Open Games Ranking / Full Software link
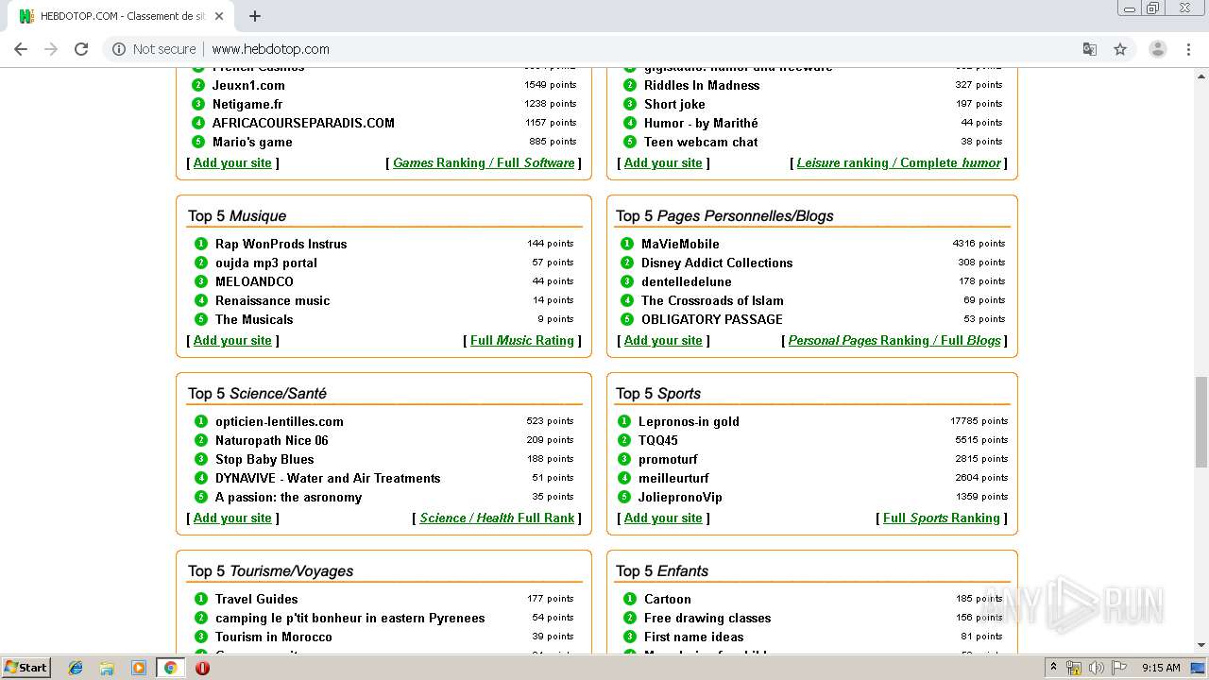Image resolution: width=1209 pixels, height=680 pixels. coord(484,162)
